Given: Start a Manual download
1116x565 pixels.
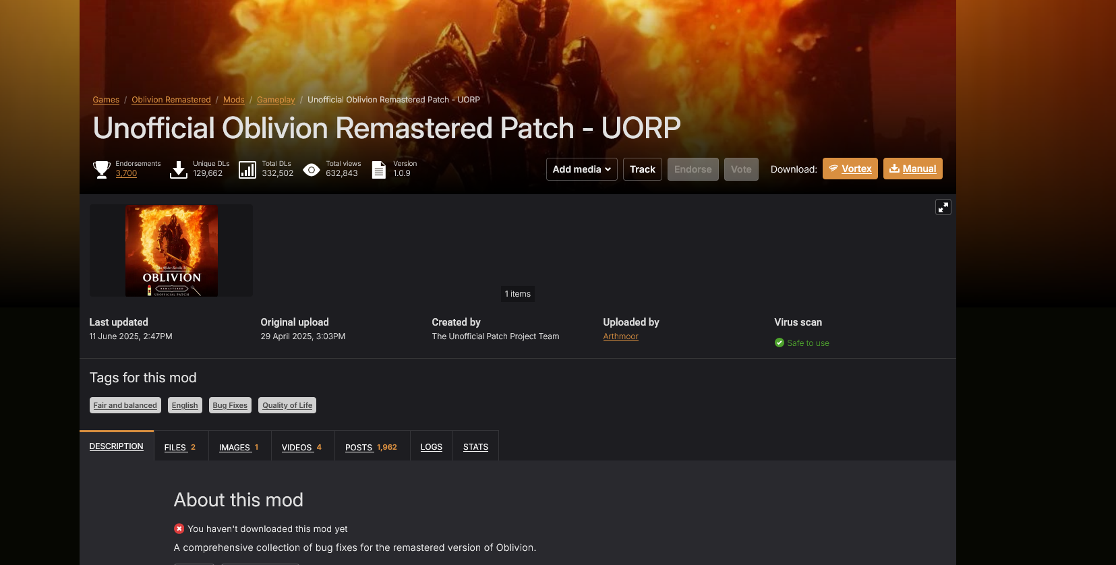Looking at the screenshot, I should click(x=913, y=169).
